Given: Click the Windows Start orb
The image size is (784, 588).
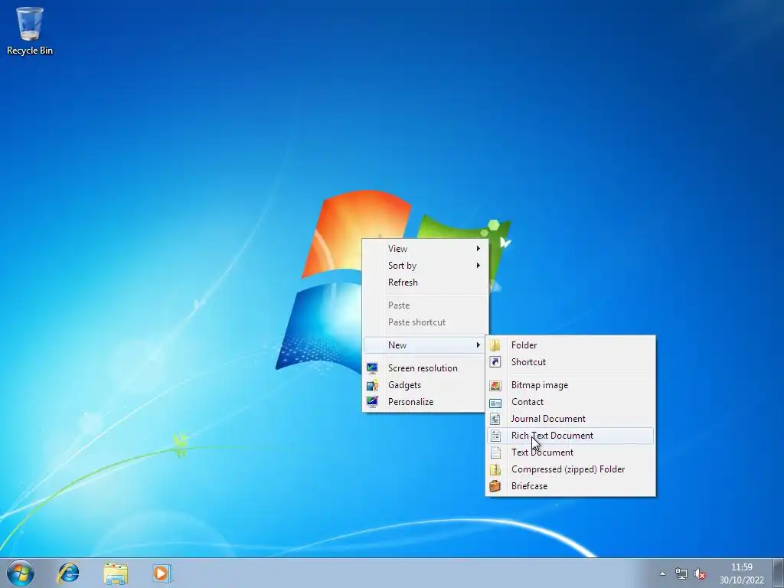Looking at the screenshot, I should coord(21,573).
